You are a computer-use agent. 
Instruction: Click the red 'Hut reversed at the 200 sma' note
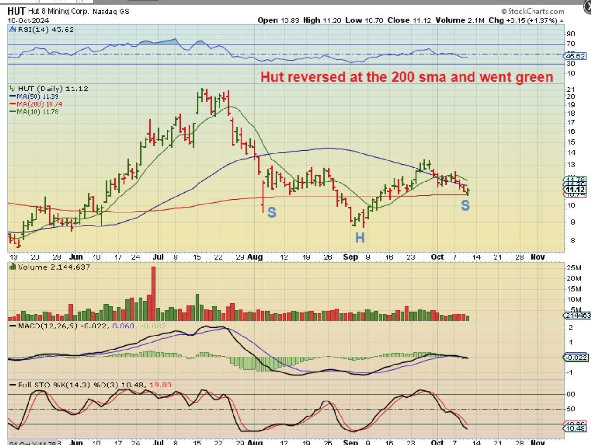[x=407, y=77]
